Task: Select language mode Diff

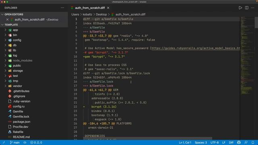Action: point(231,143)
